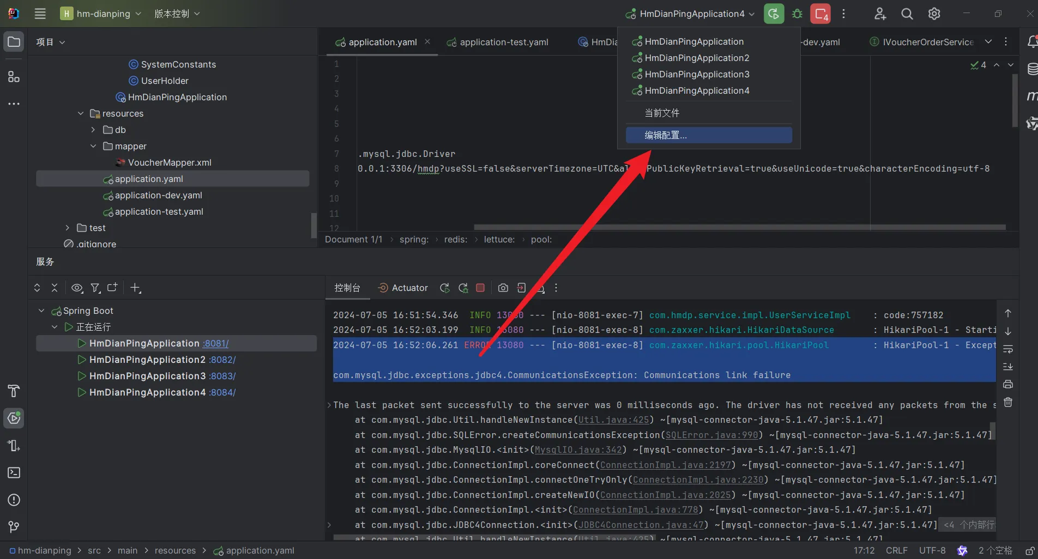
Task: Close the application.yaml tab
Action: (427, 42)
